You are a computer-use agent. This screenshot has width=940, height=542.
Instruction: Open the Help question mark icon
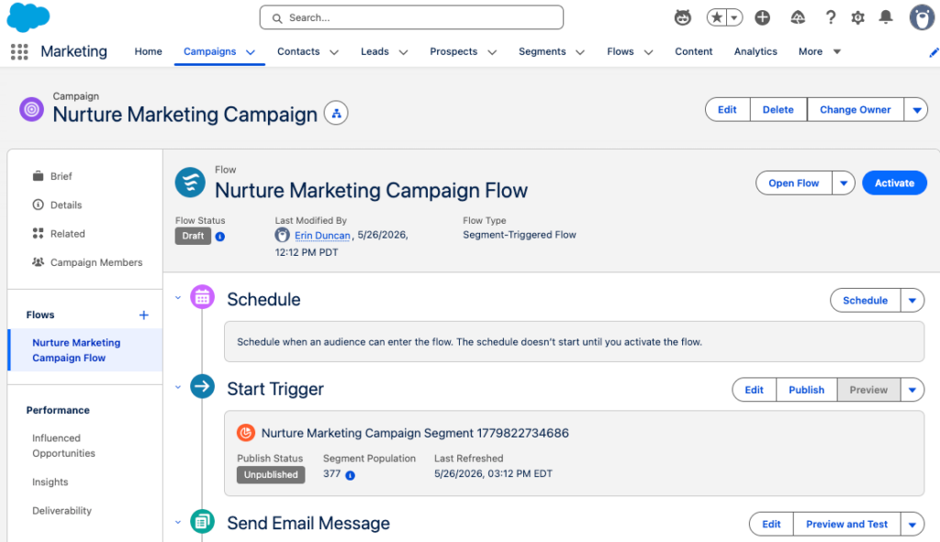[830, 17]
